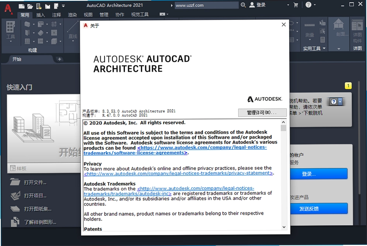Image resolution: width=367 pixels, height=246 pixels.
Task: Click the yellow notification badge showing 1
Action: click(x=348, y=86)
